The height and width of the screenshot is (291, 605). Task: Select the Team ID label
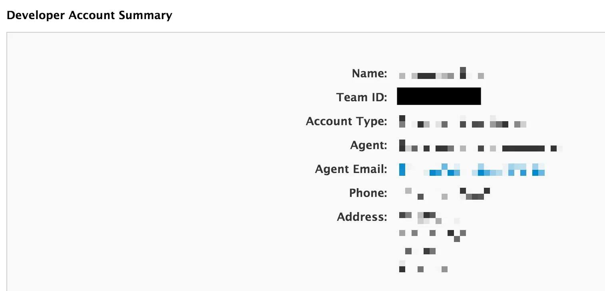point(362,97)
